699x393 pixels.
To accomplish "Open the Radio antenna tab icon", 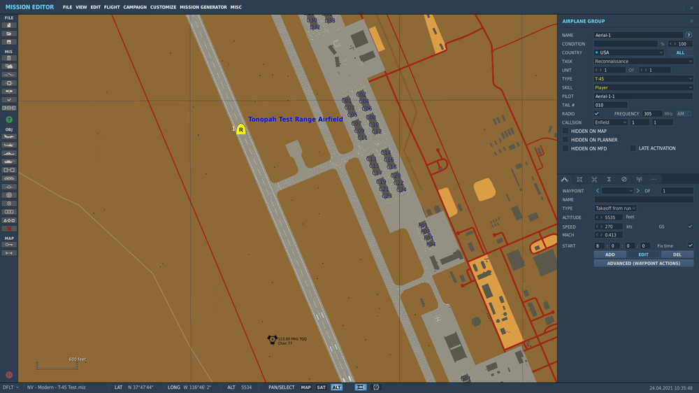I will coord(639,179).
